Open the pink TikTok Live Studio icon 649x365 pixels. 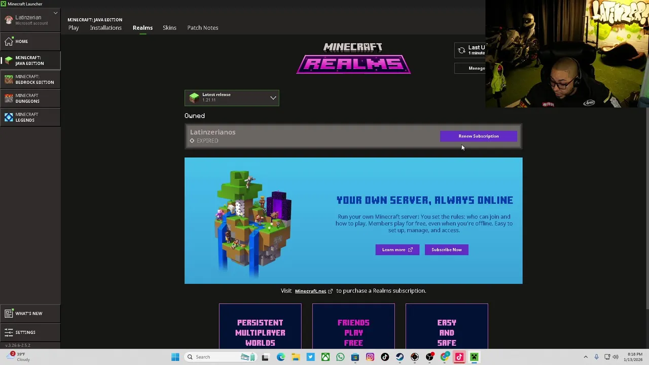[459, 357]
